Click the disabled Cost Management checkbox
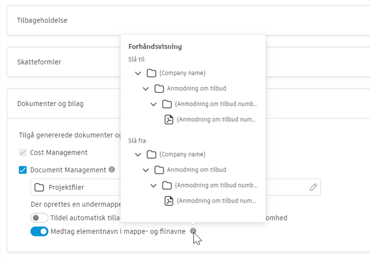Screen dimensions: 370x258 point(22,153)
